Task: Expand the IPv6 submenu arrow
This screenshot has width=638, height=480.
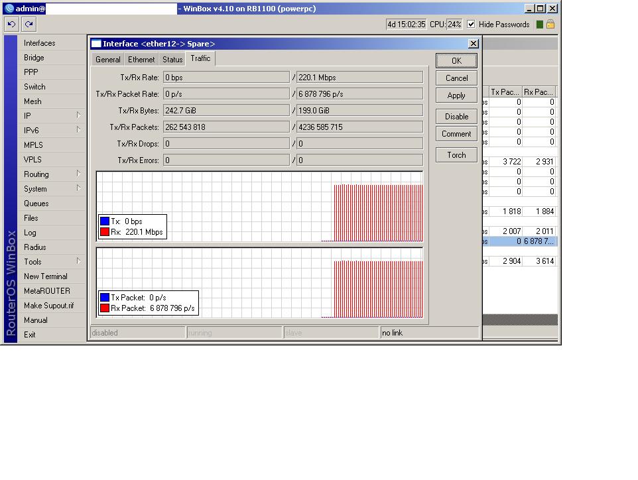Action: (78, 130)
